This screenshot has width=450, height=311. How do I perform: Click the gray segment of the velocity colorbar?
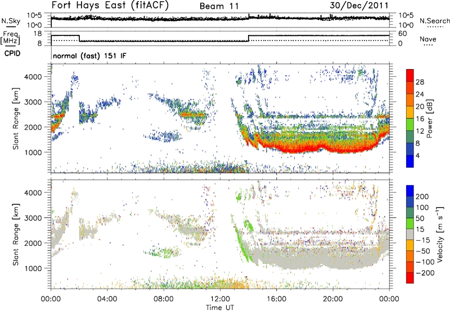(x=410, y=234)
